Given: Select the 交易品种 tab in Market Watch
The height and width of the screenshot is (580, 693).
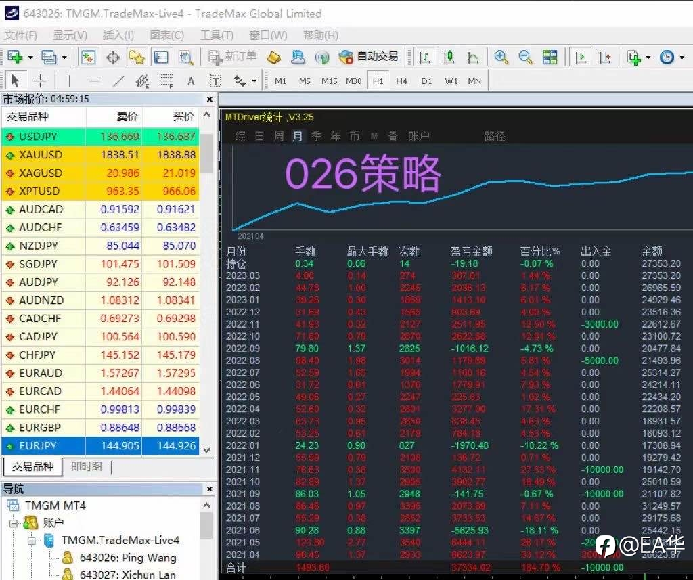Looking at the screenshot, I should click(x=32, y=466).
